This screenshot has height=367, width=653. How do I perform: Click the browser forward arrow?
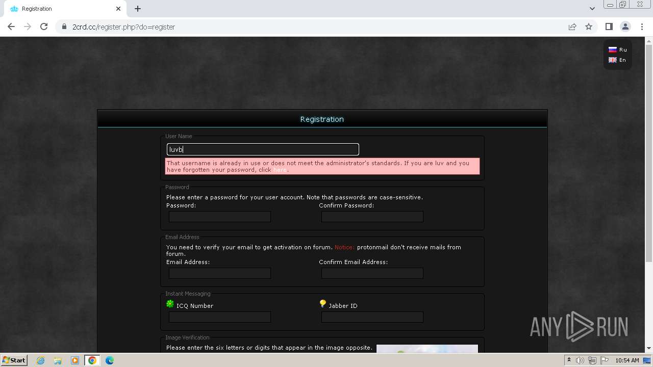pos(28,27)
